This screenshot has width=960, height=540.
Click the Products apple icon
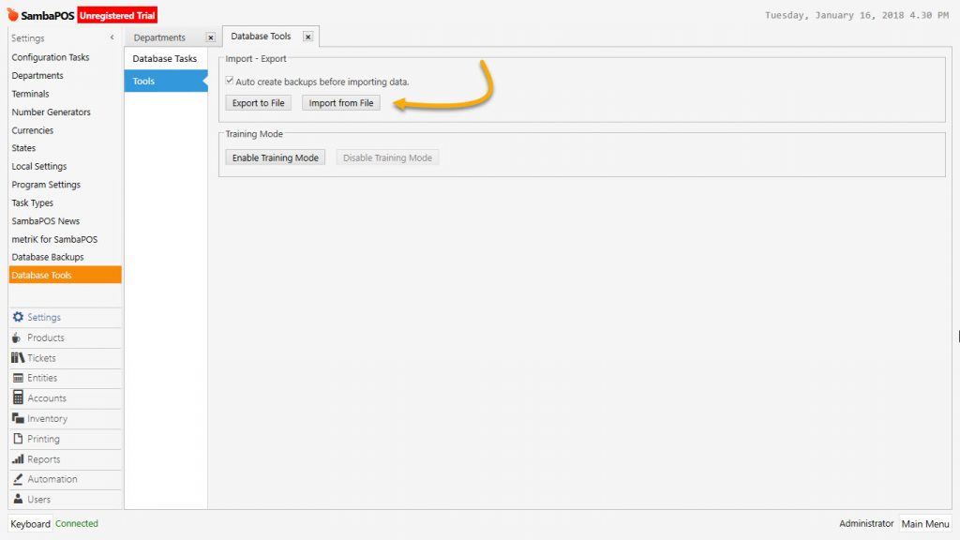tap(17, 337)
